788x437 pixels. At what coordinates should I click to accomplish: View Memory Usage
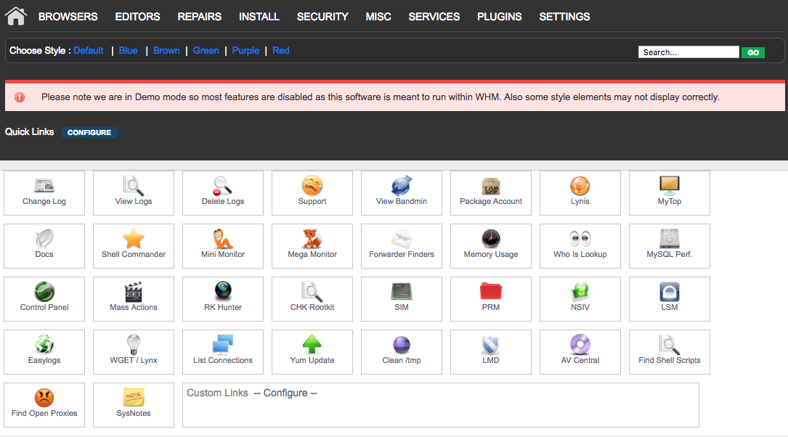[x=490, y=245]
